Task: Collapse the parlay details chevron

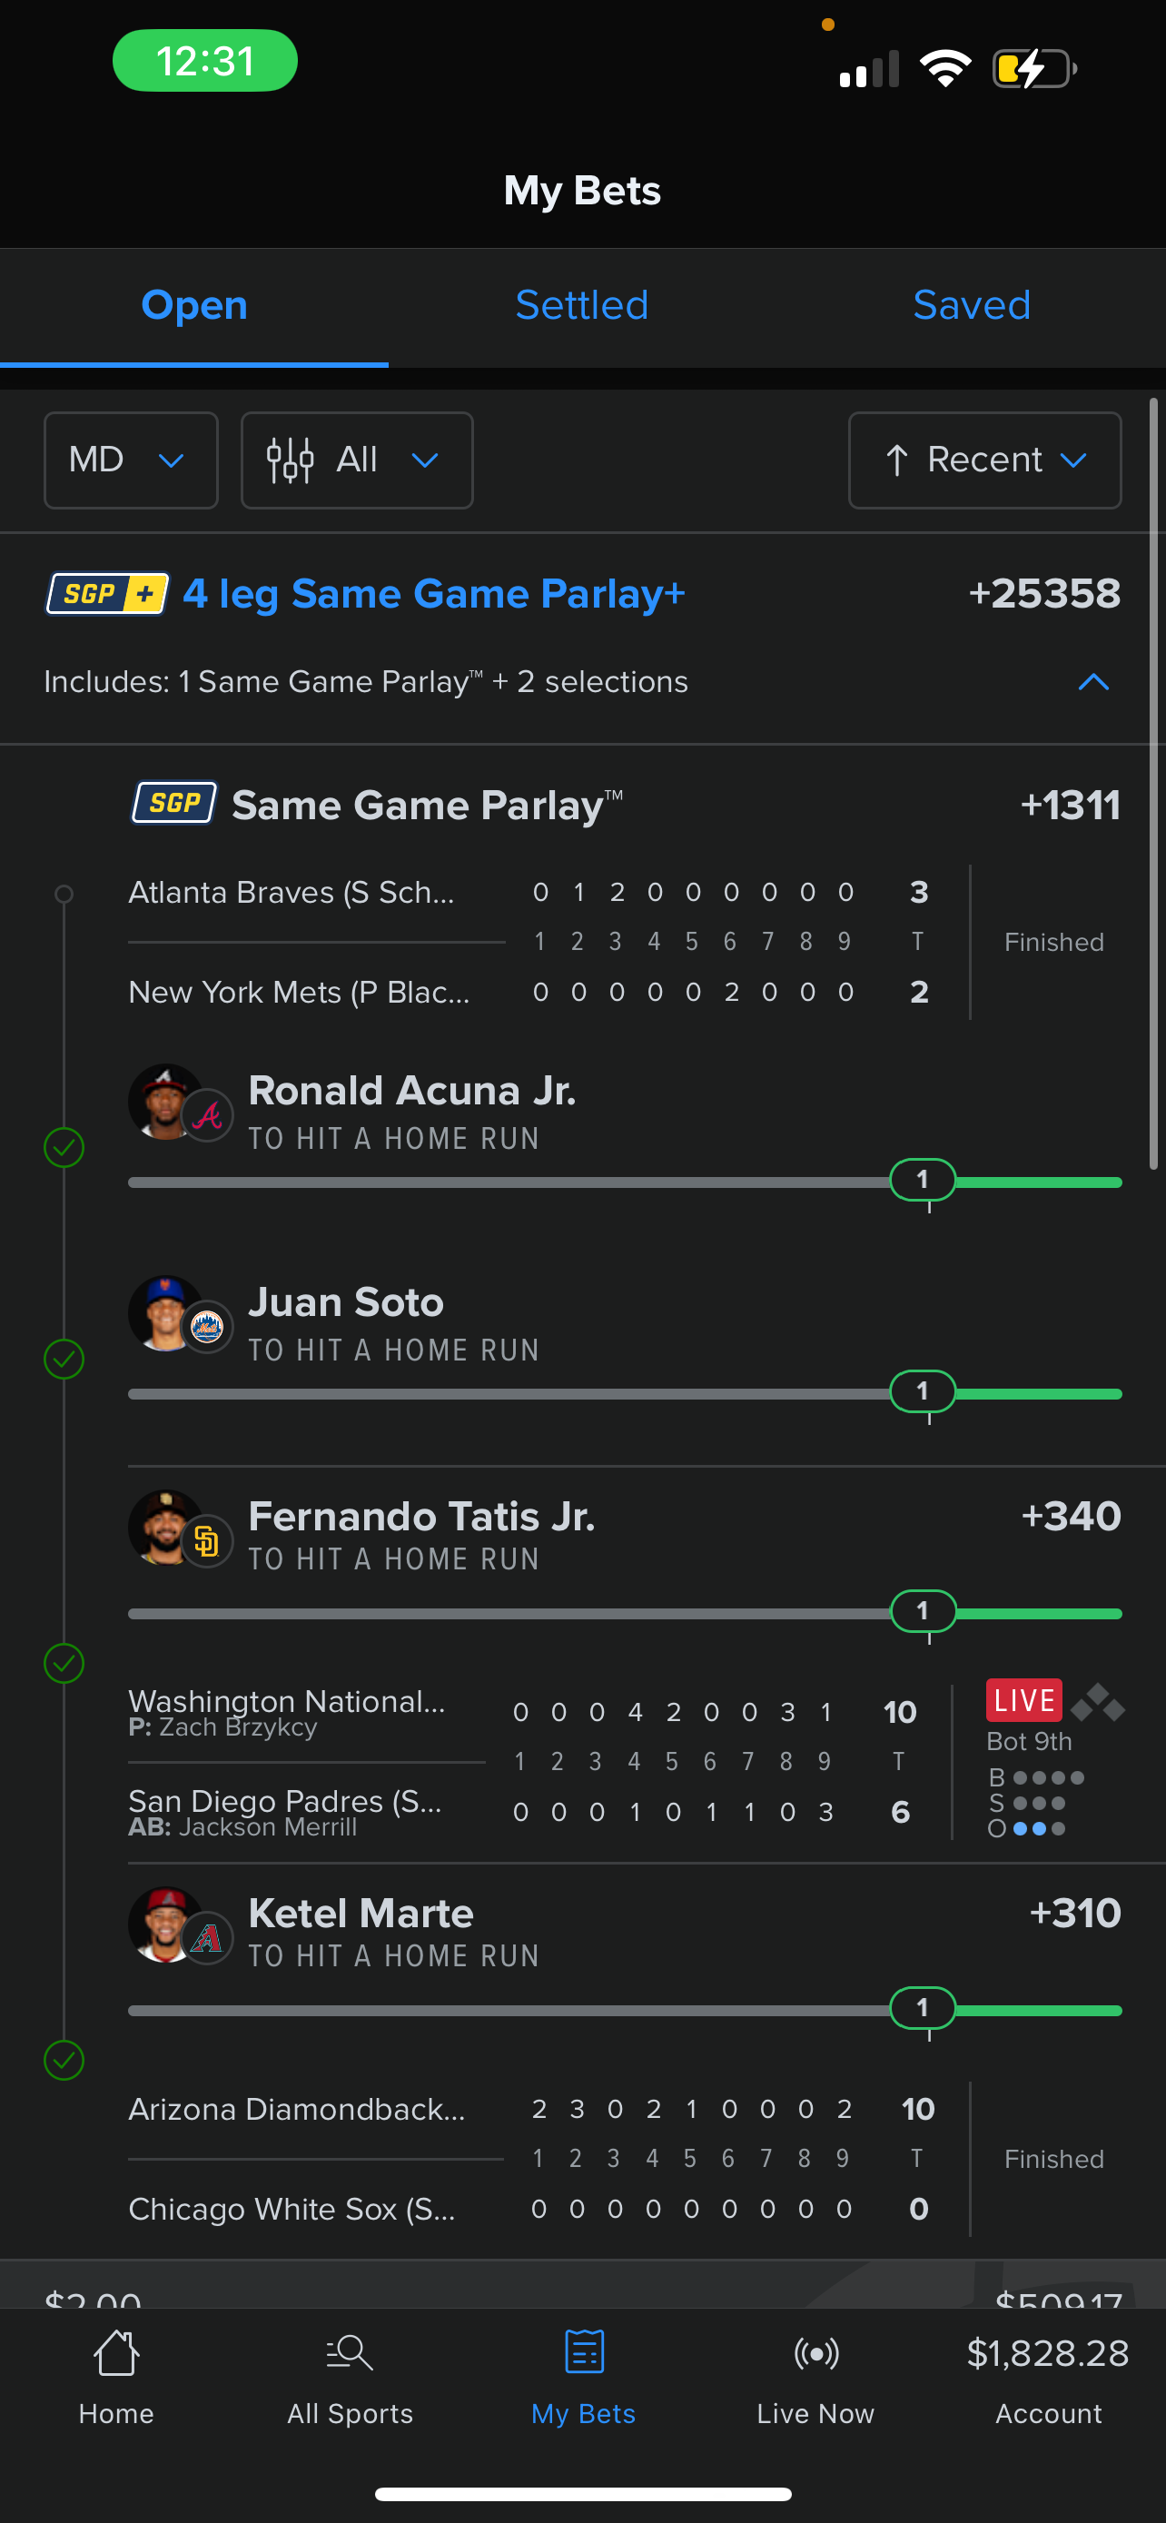Action: click(x=1093, y=682)
